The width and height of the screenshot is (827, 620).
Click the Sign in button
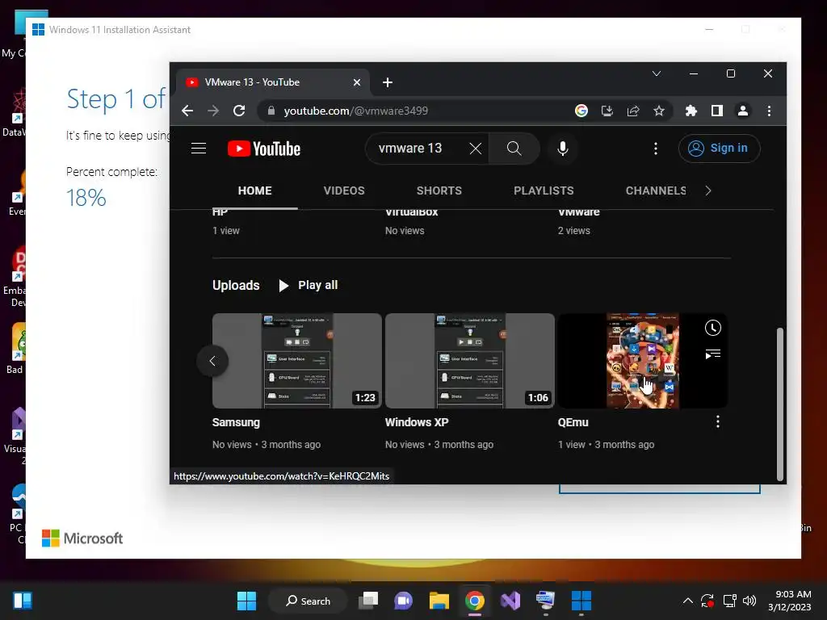coord(719,149)
